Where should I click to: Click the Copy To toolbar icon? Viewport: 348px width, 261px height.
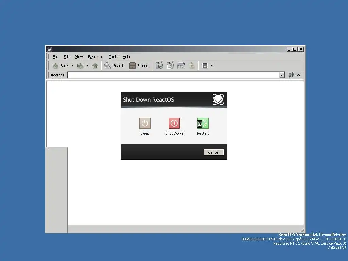pos(170,66)
